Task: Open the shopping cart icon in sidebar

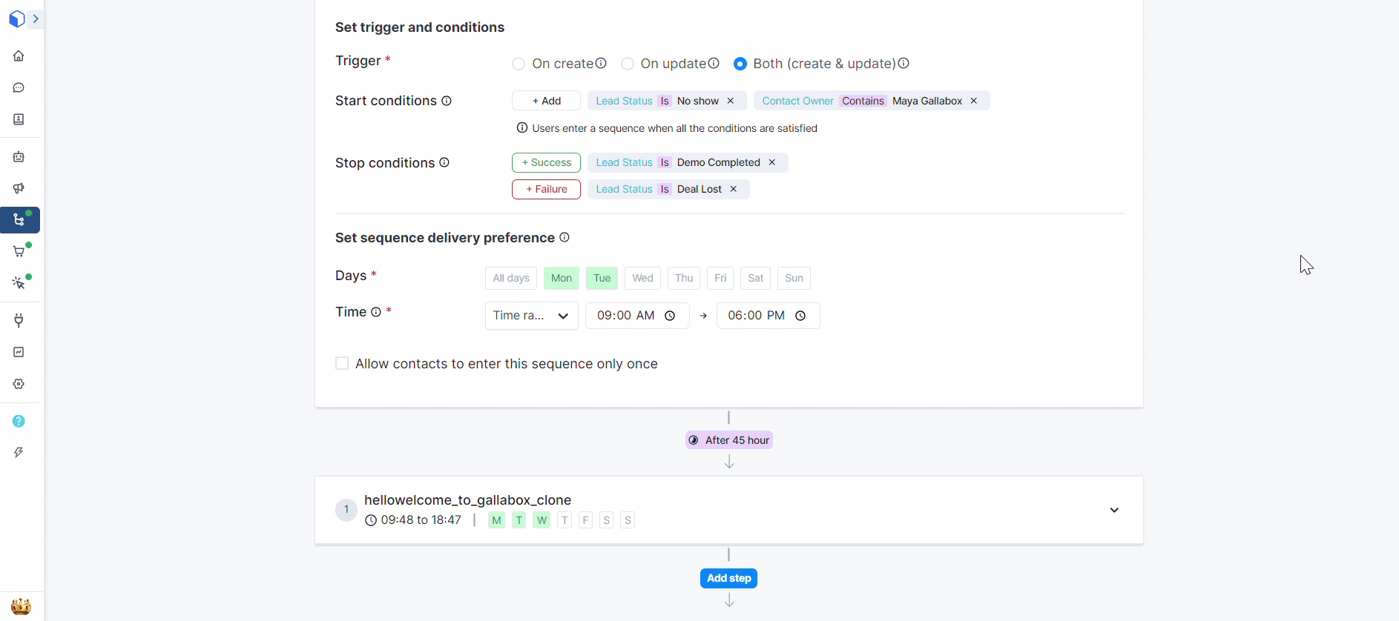Action: [19, 251]
